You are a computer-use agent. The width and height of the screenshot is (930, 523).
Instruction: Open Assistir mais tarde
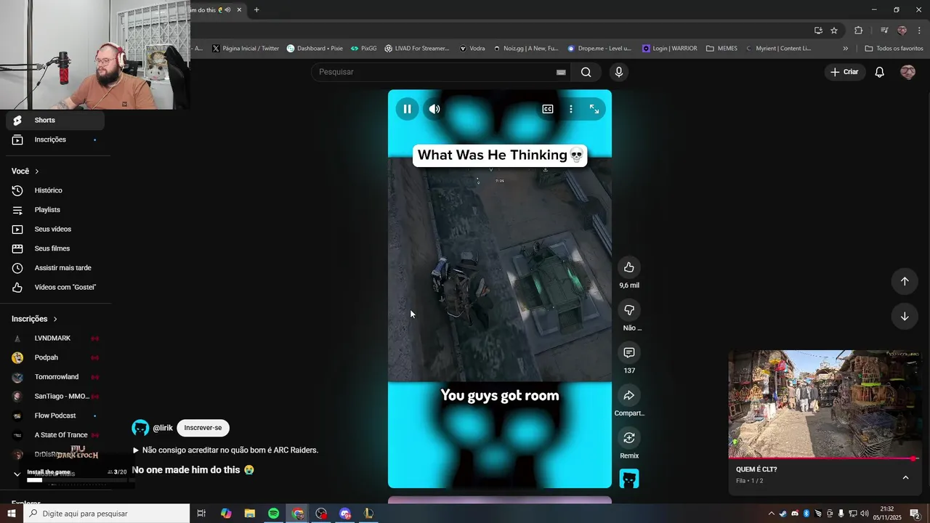(x=54, y=268)
